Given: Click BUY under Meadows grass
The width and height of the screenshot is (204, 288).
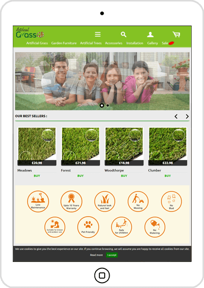Looking at the screenshot, I should [37, 176].
